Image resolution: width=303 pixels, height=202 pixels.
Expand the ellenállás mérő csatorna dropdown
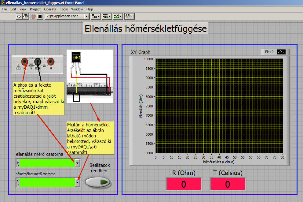[x=78, y=163]
